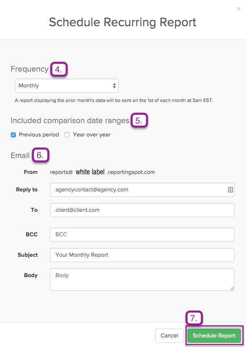246x347 pixels.
Task: Click the Subject field with Your Monthly Report
Action: pos(142,255)
